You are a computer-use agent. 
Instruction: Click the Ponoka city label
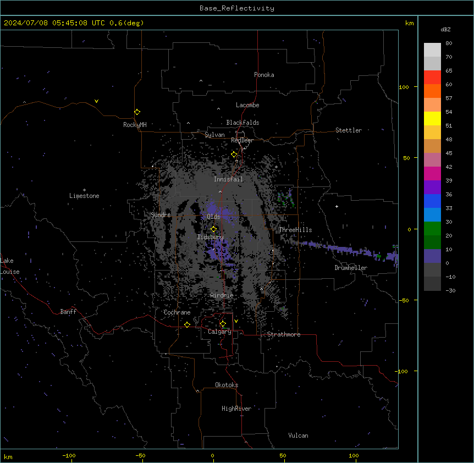(264, 75)
